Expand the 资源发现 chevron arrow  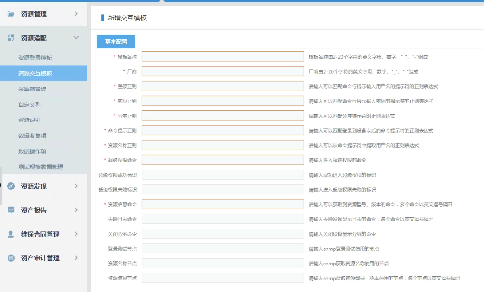[x=76, y=186]
